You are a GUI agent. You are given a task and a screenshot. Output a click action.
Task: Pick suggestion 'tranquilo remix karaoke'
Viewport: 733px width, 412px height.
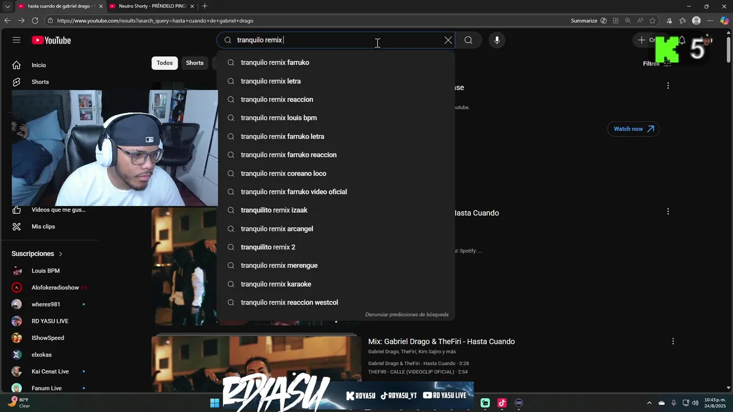click(x=336, y=284)
